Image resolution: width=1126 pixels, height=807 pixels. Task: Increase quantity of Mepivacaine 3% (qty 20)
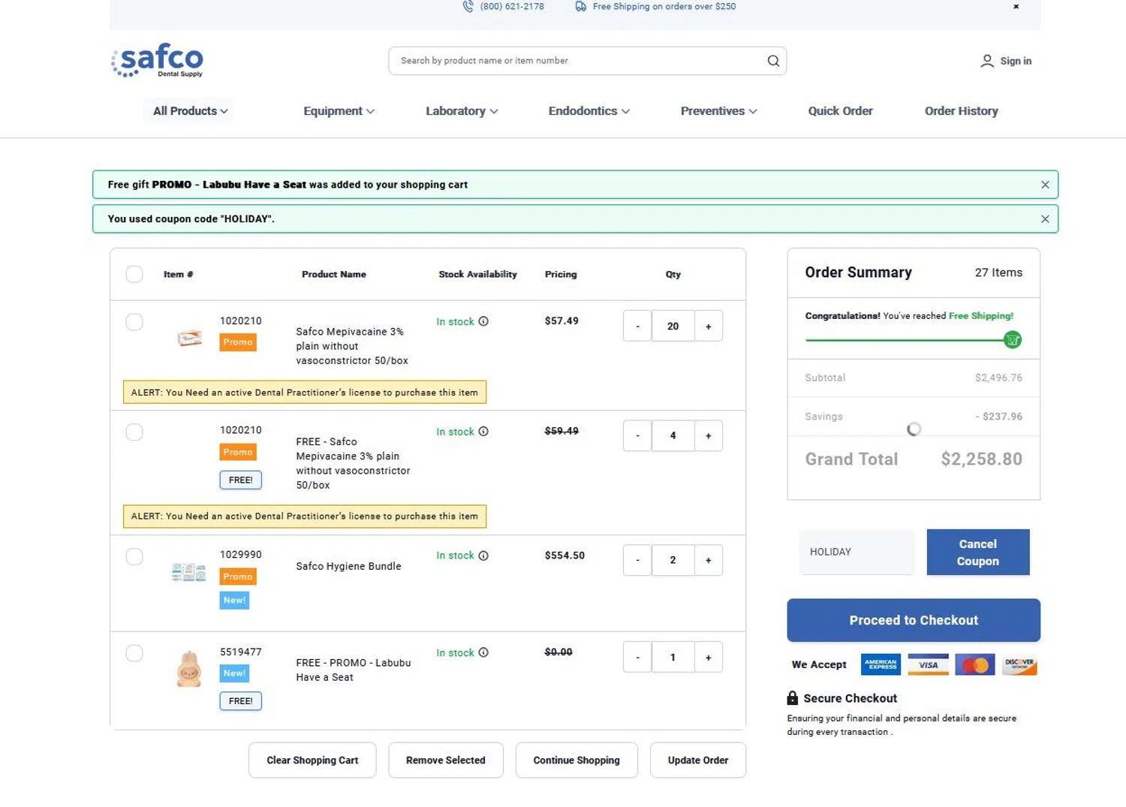(x=708, y=326)
